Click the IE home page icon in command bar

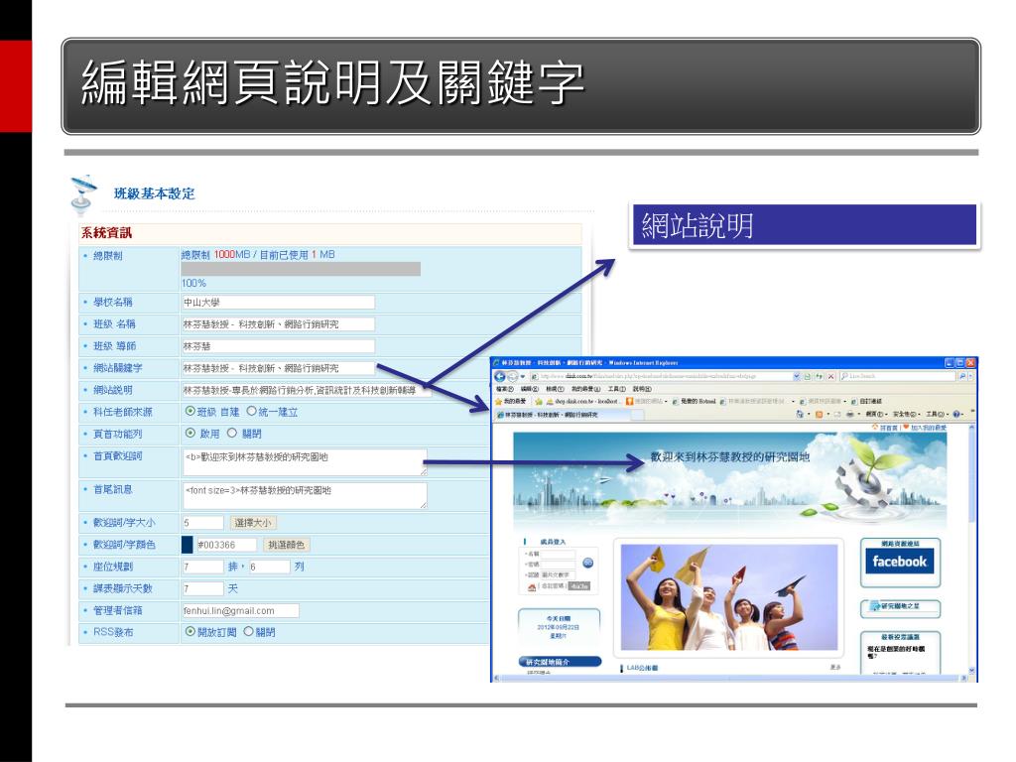click(800, 414)
